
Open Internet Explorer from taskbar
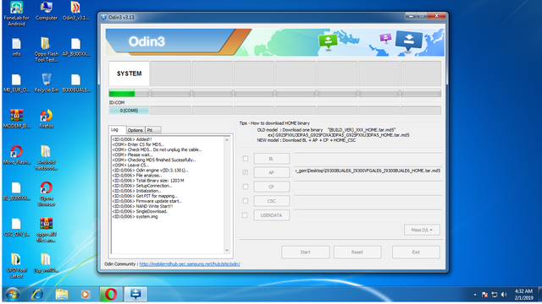click(x=37, y=295)
